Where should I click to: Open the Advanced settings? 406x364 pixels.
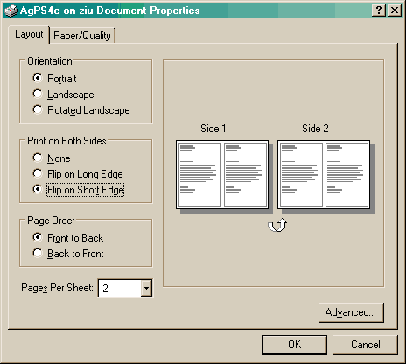(x=351, y=312)
